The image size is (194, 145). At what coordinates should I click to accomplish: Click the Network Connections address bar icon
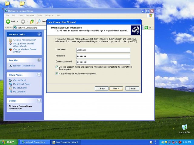tap(15, 27)
